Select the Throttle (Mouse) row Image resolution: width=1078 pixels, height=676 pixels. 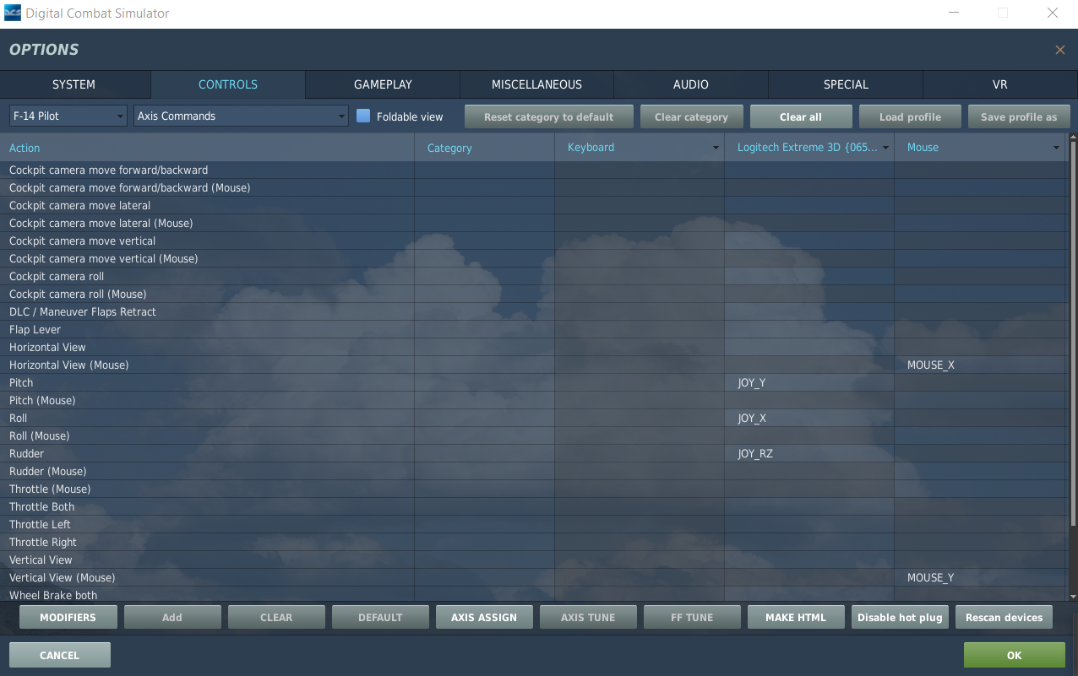click(x=534, y=489)
